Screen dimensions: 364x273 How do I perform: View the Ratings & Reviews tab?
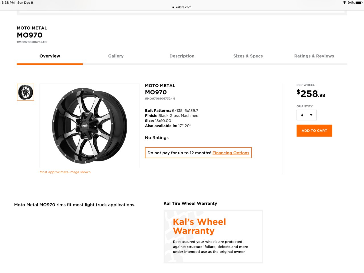coord(314,56)
